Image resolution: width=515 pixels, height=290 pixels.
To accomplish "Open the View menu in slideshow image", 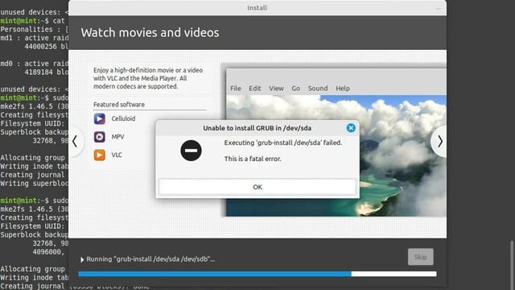I will point(276,89).
